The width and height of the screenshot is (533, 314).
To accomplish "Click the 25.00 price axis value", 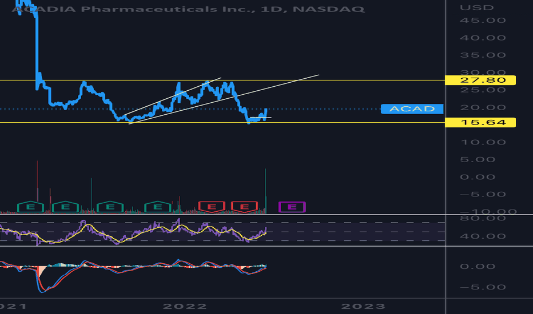I will pos(483,90).
